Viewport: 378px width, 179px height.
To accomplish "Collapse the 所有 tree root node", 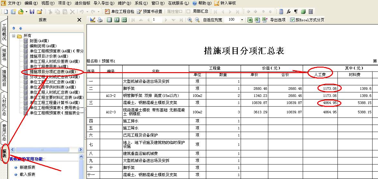I will [14, 36].
